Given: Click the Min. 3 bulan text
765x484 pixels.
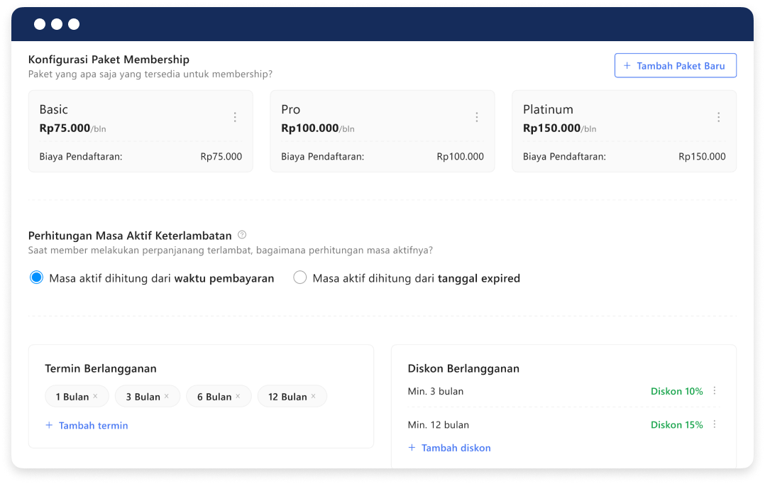Looking at the screenshot, I should [x=436, y=391].
